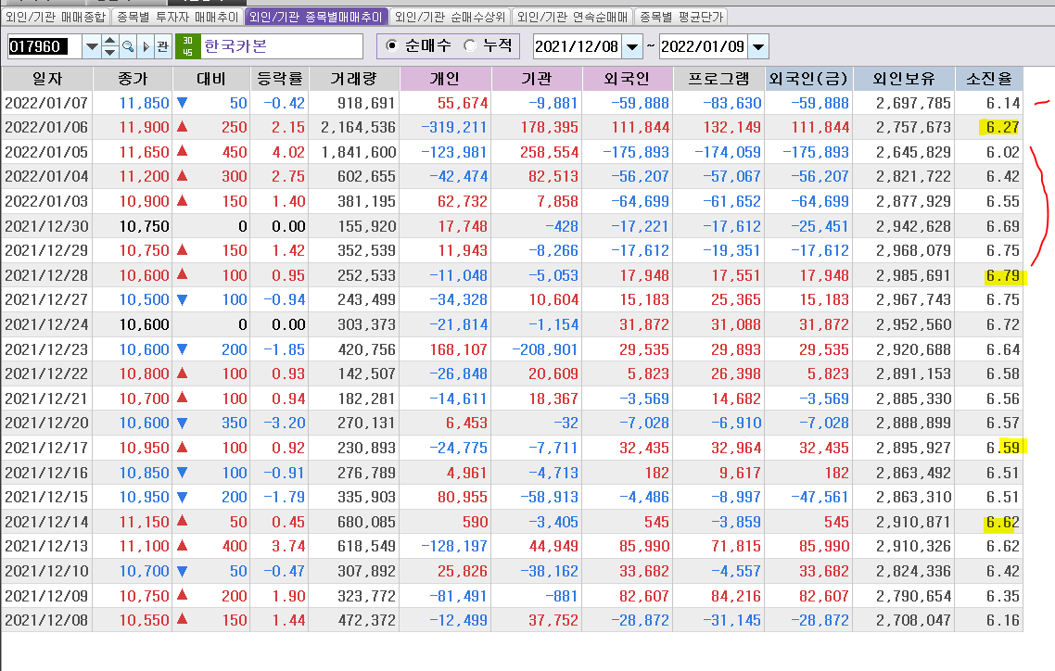The height and width of the screenshot is (671, 1055).
Task: Switch to the 외인/기관 연속순매매 tab
Action: pyautogui.click(x=572, y=17)
